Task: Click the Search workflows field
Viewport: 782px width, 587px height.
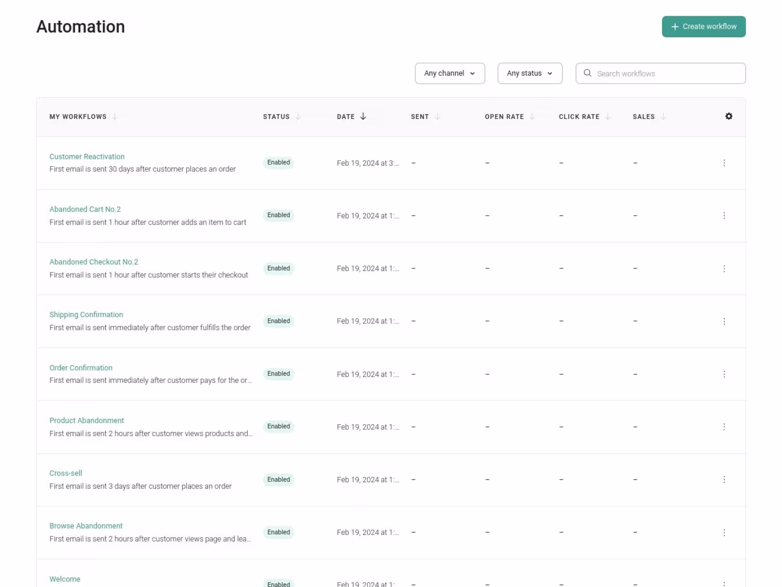Action: tap(667, 74)
